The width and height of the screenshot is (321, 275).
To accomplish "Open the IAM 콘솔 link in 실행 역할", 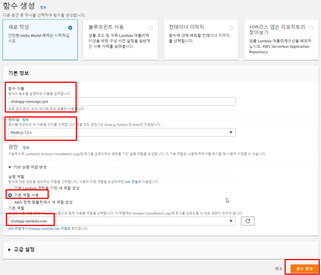I will [x=131, y=182].
